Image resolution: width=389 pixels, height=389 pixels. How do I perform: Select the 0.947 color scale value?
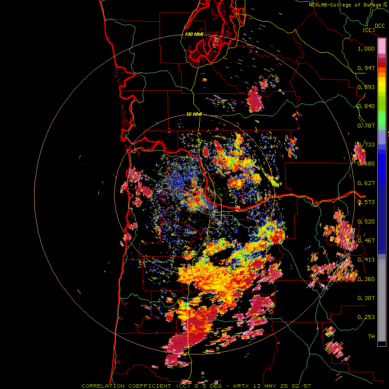tap(366, 68)
